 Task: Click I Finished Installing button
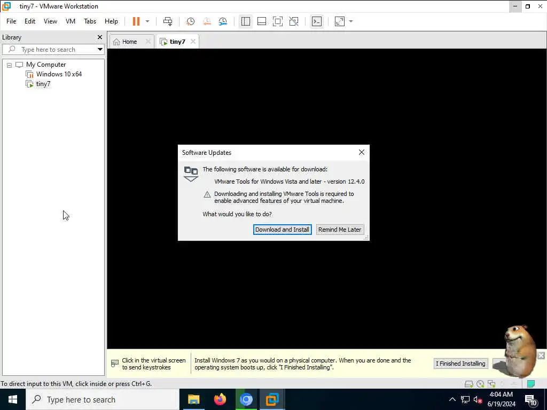[x=460, y=363]
